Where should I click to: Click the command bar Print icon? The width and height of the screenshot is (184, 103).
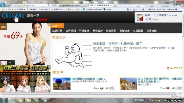click(143, 9)
